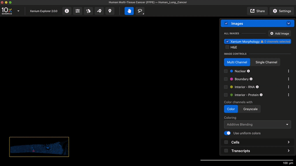
Task: Turn off Use uniform colors toggle
Action: click(227, 133)
